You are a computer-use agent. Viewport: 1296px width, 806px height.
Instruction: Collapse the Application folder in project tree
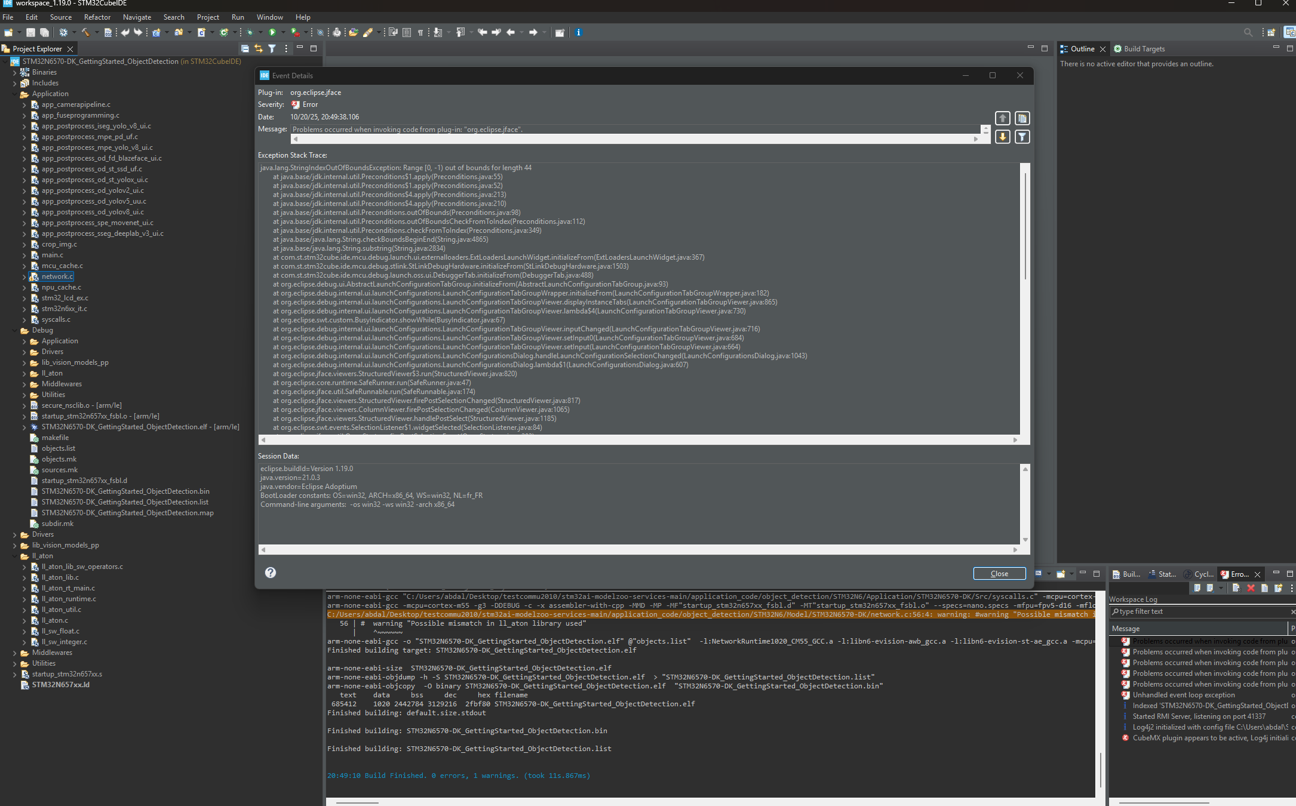(x=14, y=94)
